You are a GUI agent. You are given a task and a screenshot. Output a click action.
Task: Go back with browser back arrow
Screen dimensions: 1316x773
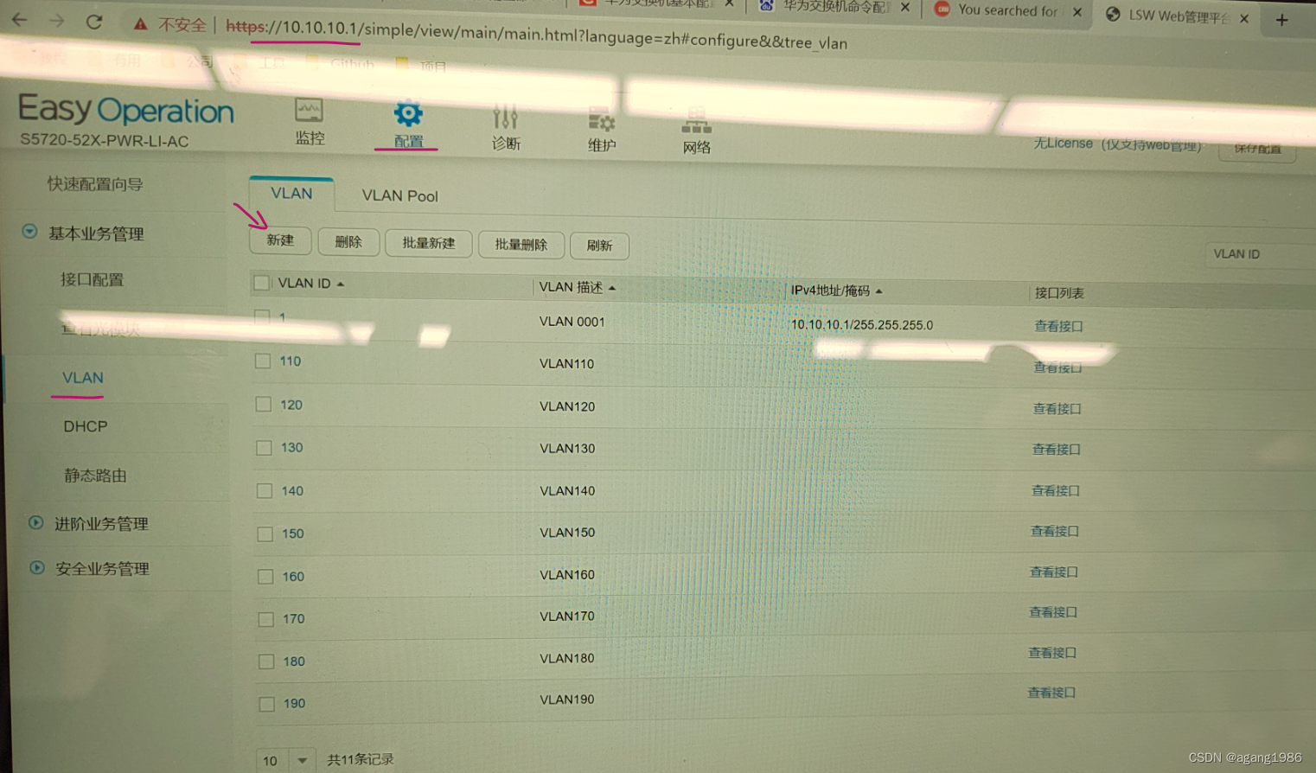[20, 19]
